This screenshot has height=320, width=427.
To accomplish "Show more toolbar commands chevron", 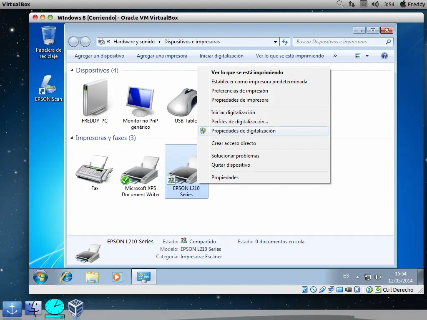I will tap(335, 55).
